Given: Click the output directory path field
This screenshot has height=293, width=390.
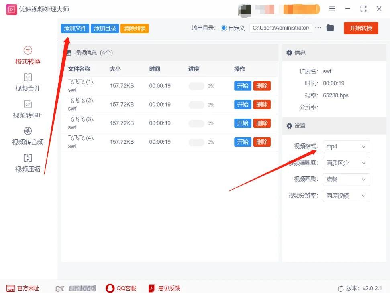Looking at the screenshot, I should pyautogui.click(x=281, y=28).
